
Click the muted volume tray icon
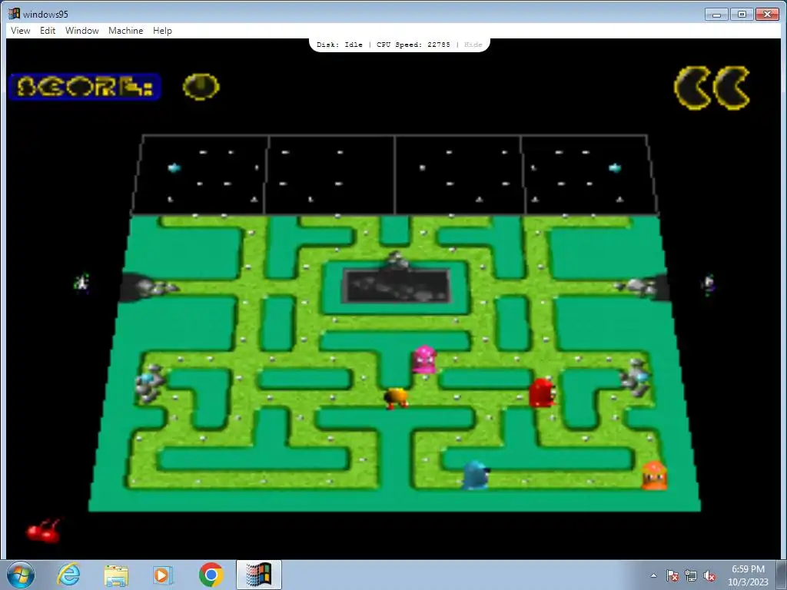(709, 576)
